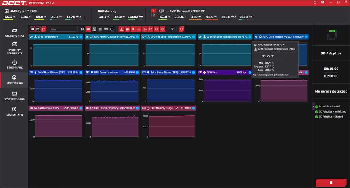Toggle the other-sensors question mark filter
The width and height of the screenshot is (350, 188).
point(163,29)
